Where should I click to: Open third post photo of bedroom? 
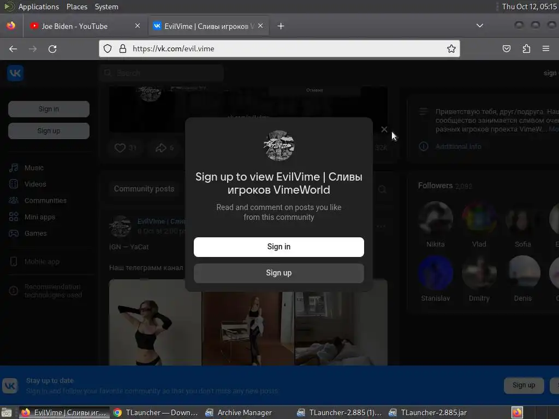coord(341,328)
